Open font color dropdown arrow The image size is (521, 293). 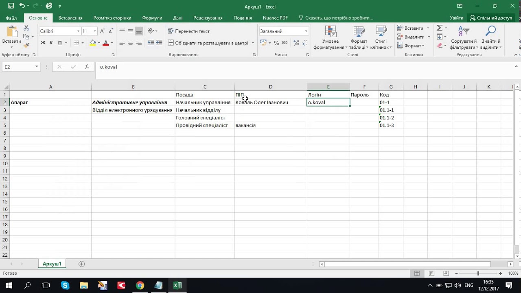(x=112, y=43)
